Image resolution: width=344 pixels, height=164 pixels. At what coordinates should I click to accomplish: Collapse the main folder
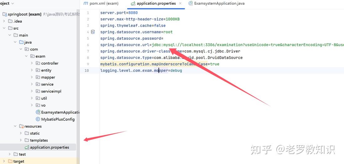coord(10,35)
